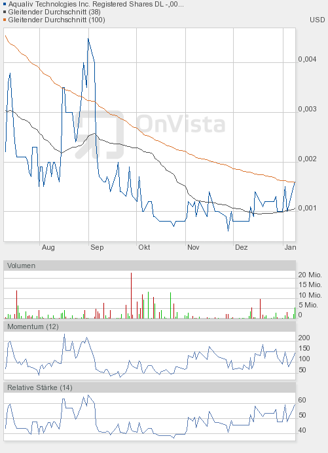Click the Momentum (12) panel header
Screen dimensions: 328x453
click(149, 326)
